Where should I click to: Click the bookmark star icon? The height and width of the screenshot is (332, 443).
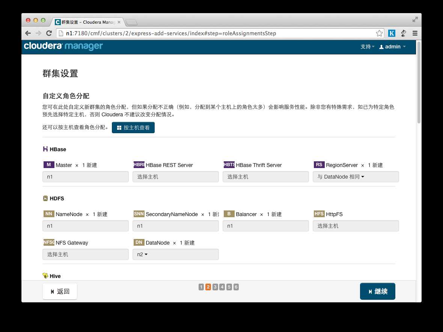(379, 33)
